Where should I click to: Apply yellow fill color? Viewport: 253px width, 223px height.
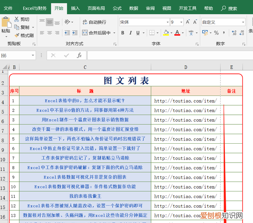point(166,33)
